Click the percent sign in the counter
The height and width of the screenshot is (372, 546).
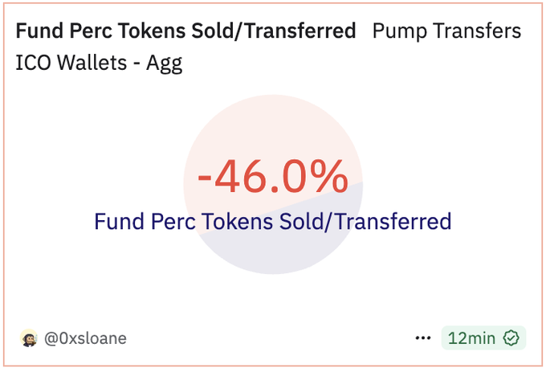pos(329,176)
